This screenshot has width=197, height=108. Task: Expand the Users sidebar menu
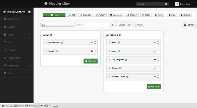click(x=17, y=35)
